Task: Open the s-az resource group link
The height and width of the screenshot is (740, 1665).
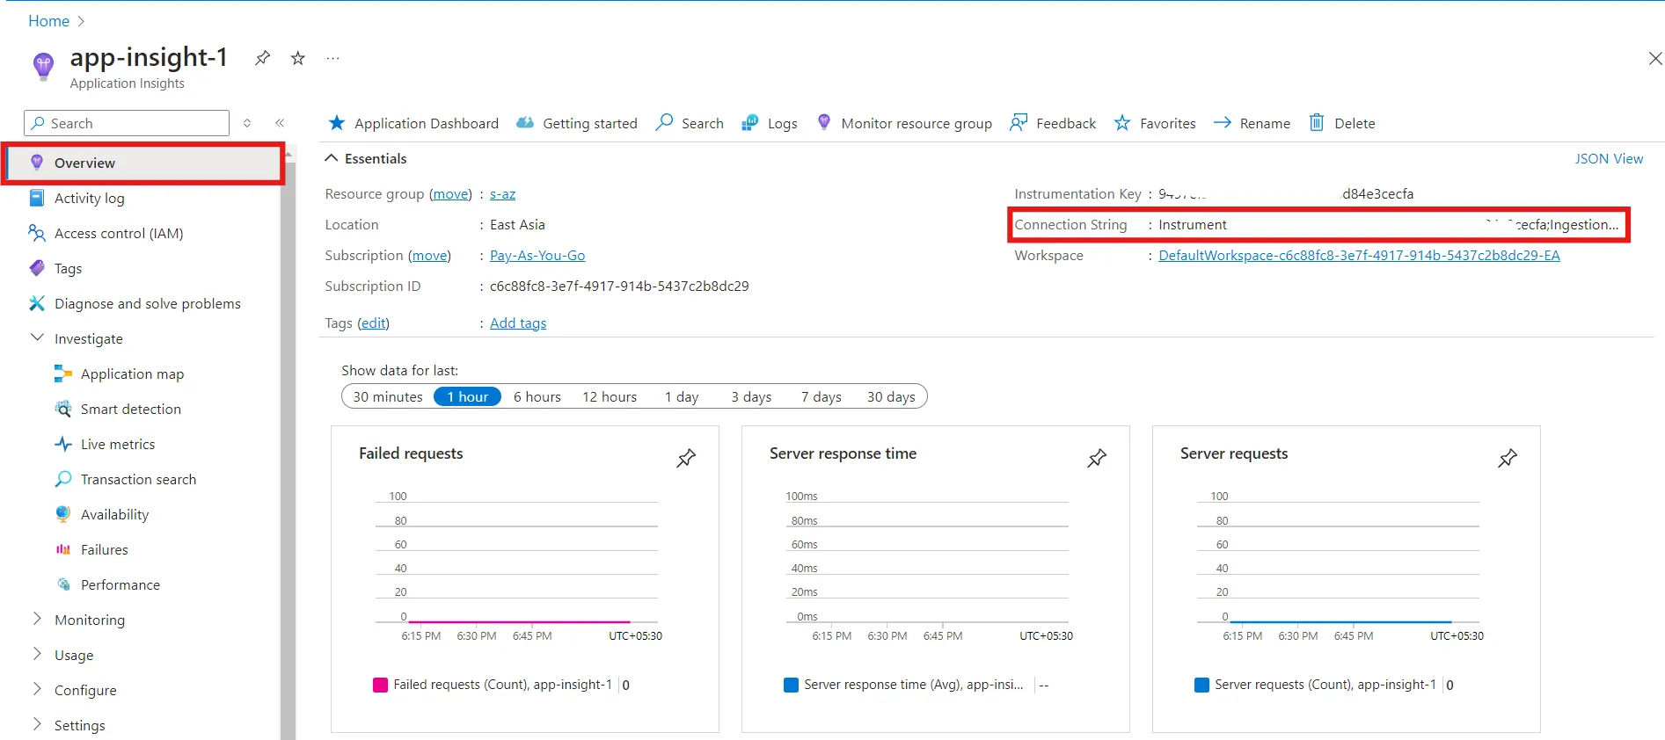Action: (x=502, y=194)
